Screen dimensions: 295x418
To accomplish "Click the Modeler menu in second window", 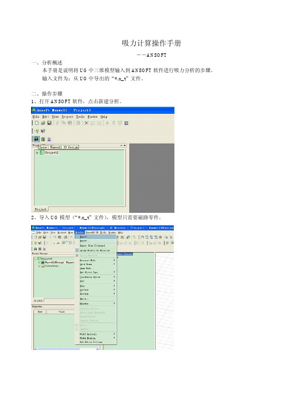I will [x=80, y=233].
